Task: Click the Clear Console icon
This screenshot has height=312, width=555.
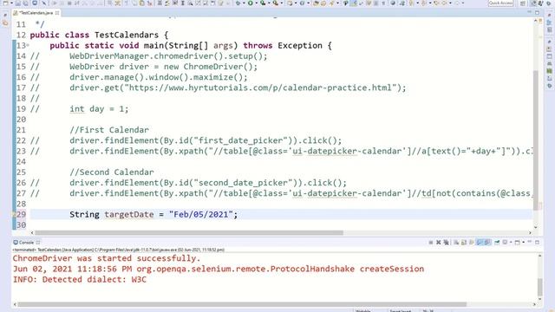Action: click(x=455, y=243)
